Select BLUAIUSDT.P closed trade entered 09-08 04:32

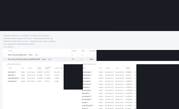(x=87, y=91)
